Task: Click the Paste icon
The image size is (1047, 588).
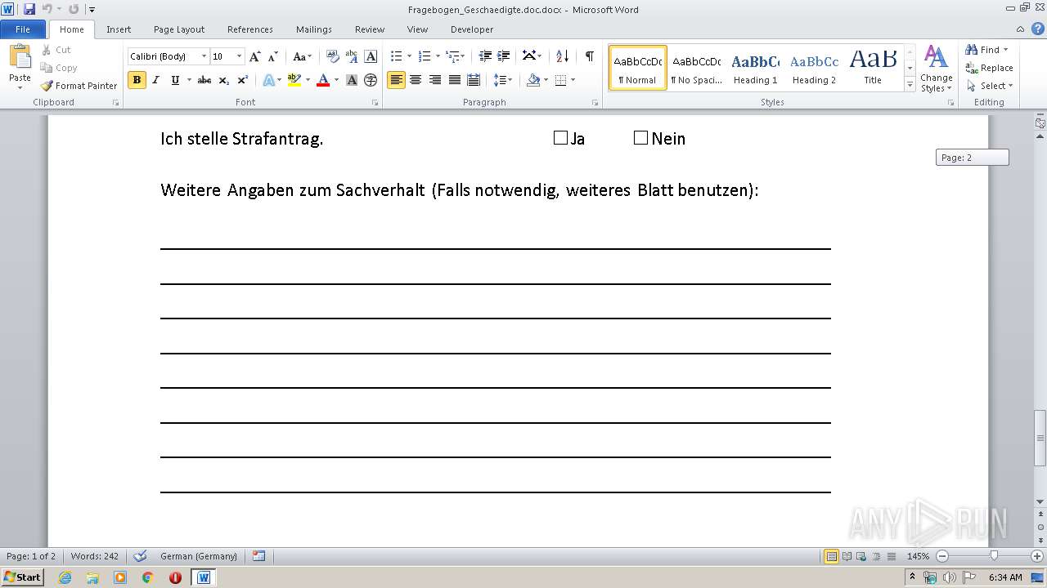Action: (20, 57)
